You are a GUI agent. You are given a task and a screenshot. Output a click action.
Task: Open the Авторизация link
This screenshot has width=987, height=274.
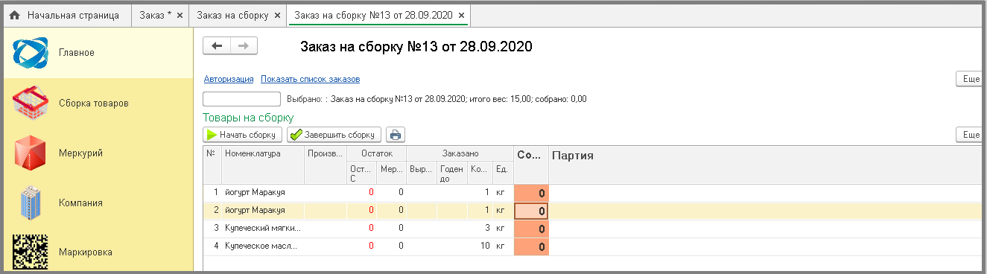pyautogui.click(x=229, y=79)
